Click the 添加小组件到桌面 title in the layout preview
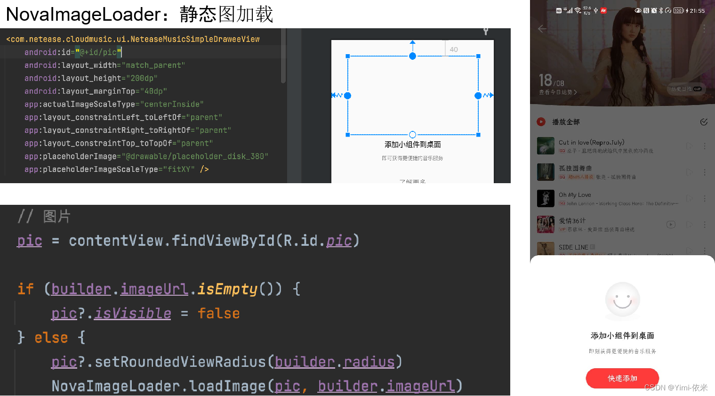Viewport: 715px width, 396px height. 413,145
